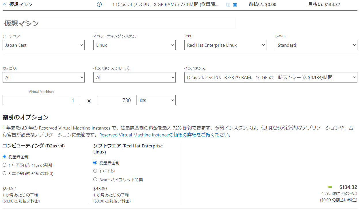Image resolution: width=360 pixels, height=210 pixels.
Task: Open the インスタンス シリーズ dropdown
Action: pos(134,77)
